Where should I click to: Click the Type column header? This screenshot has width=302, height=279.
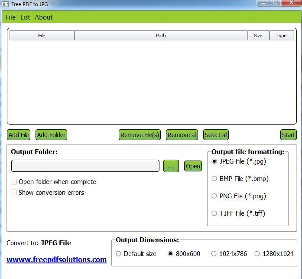click(282, 36)
